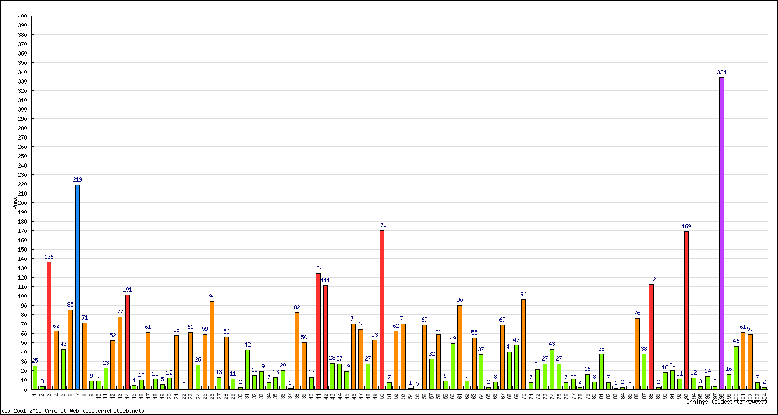Click the '300' y-axis tick label

click(22, 109)
